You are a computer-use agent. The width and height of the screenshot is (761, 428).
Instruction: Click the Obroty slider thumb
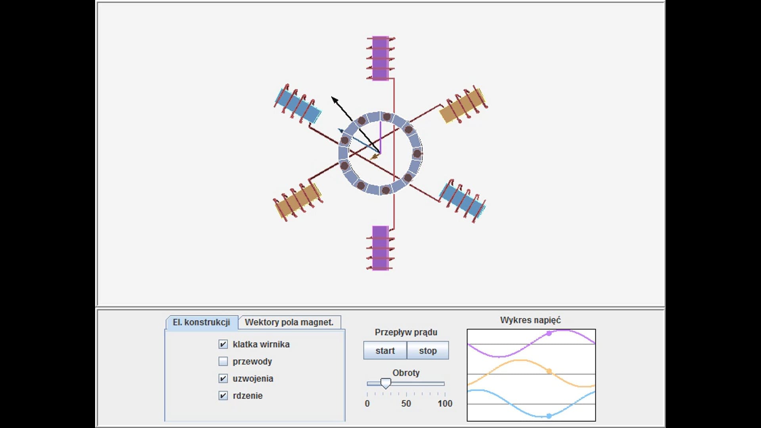click(386, 383)
